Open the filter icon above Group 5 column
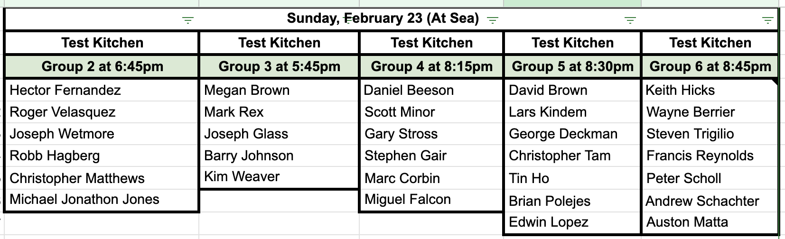Image resolution: width=785 pixels, height=239 pixels. (x=630, y=20)
